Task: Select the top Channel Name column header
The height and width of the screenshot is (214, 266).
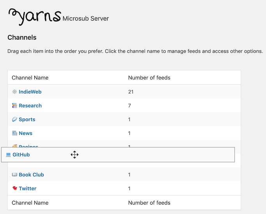Action: (30, 77)
